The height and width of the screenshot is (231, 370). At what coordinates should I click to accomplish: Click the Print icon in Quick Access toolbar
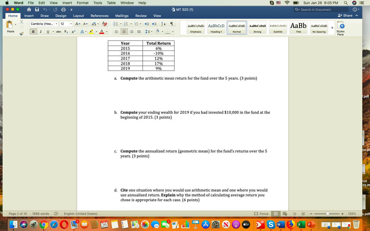[x=63, y=9]
